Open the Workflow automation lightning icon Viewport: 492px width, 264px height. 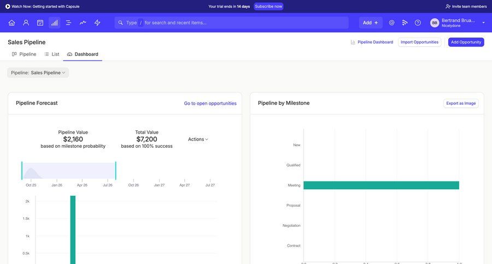(x=97, y=23)
